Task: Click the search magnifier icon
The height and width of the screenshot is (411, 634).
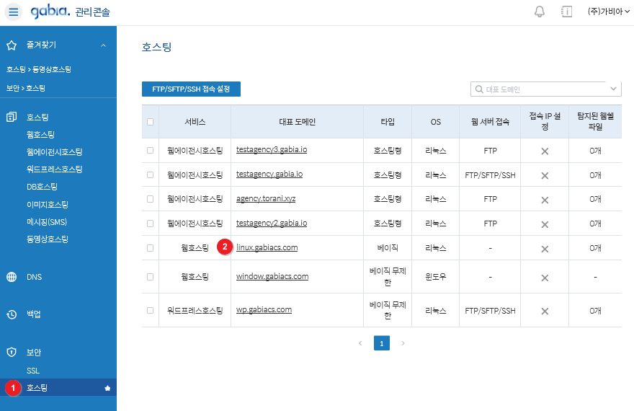Action: coord(479,89)
